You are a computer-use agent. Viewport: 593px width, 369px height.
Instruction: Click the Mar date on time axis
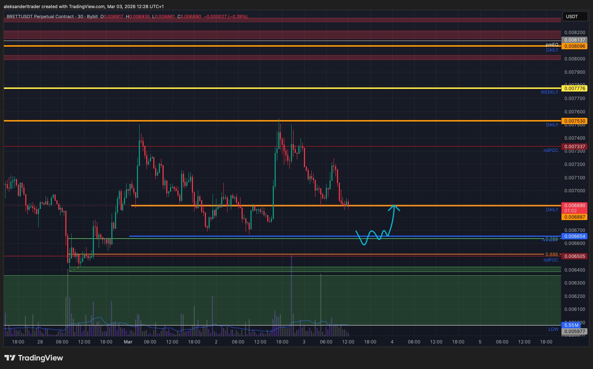pyautogui.click(x=128, y=342)
